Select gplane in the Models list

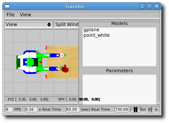[x=91, y=30]
